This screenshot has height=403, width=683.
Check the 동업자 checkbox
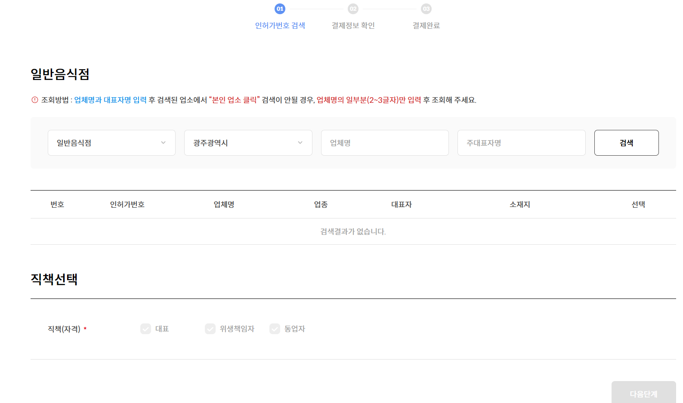click(275, 329)
